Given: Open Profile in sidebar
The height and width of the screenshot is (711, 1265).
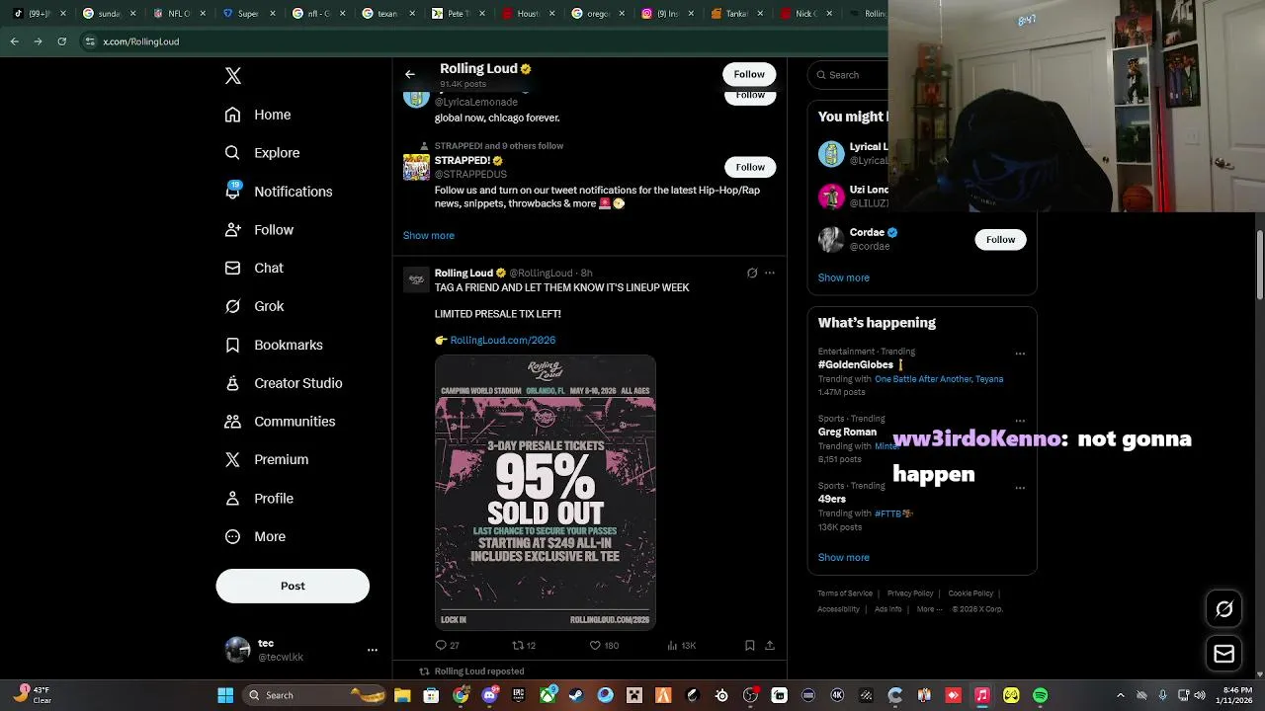Looking at the screenshot, I should 259,499.
